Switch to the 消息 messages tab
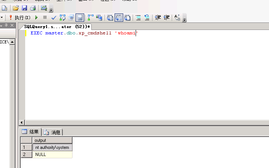Image resolution: width=269 pixels, height=168 pixels. (x=52, y=132)
